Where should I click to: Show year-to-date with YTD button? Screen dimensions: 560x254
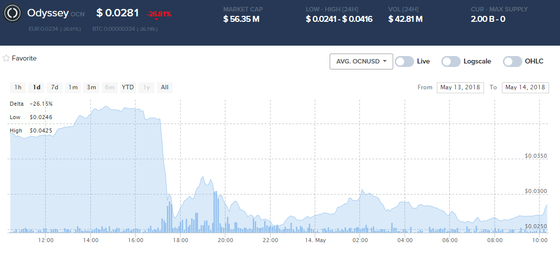tap(128, 87)
